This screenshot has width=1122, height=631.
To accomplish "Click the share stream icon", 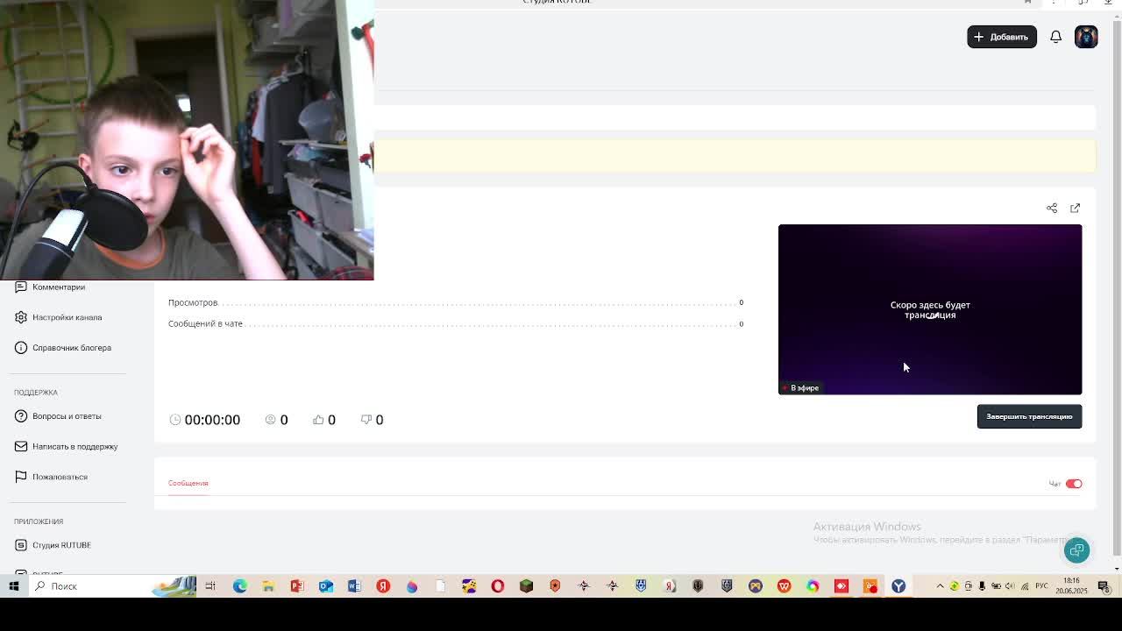I will click(1052, 208).
